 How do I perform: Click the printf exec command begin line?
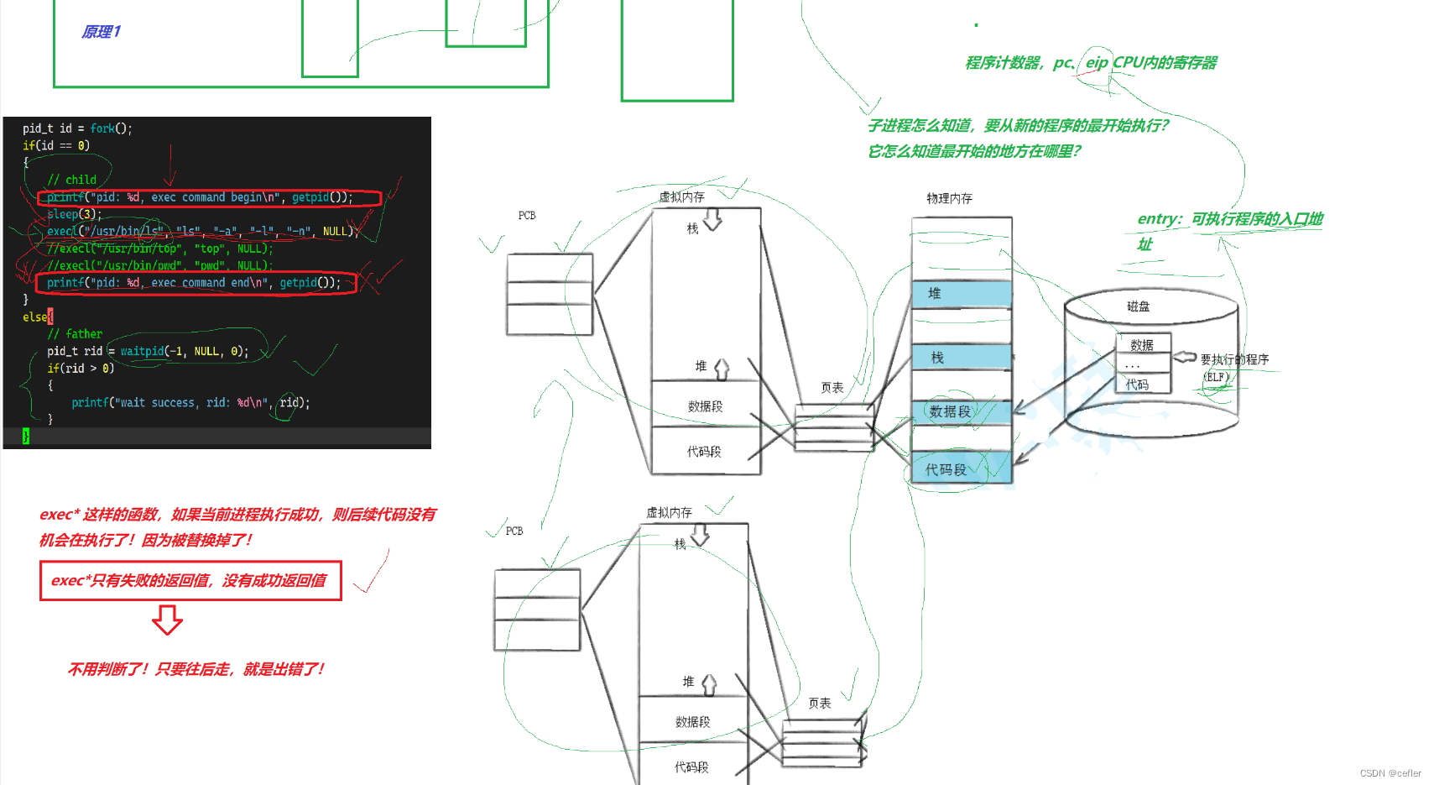pos(200,197)
